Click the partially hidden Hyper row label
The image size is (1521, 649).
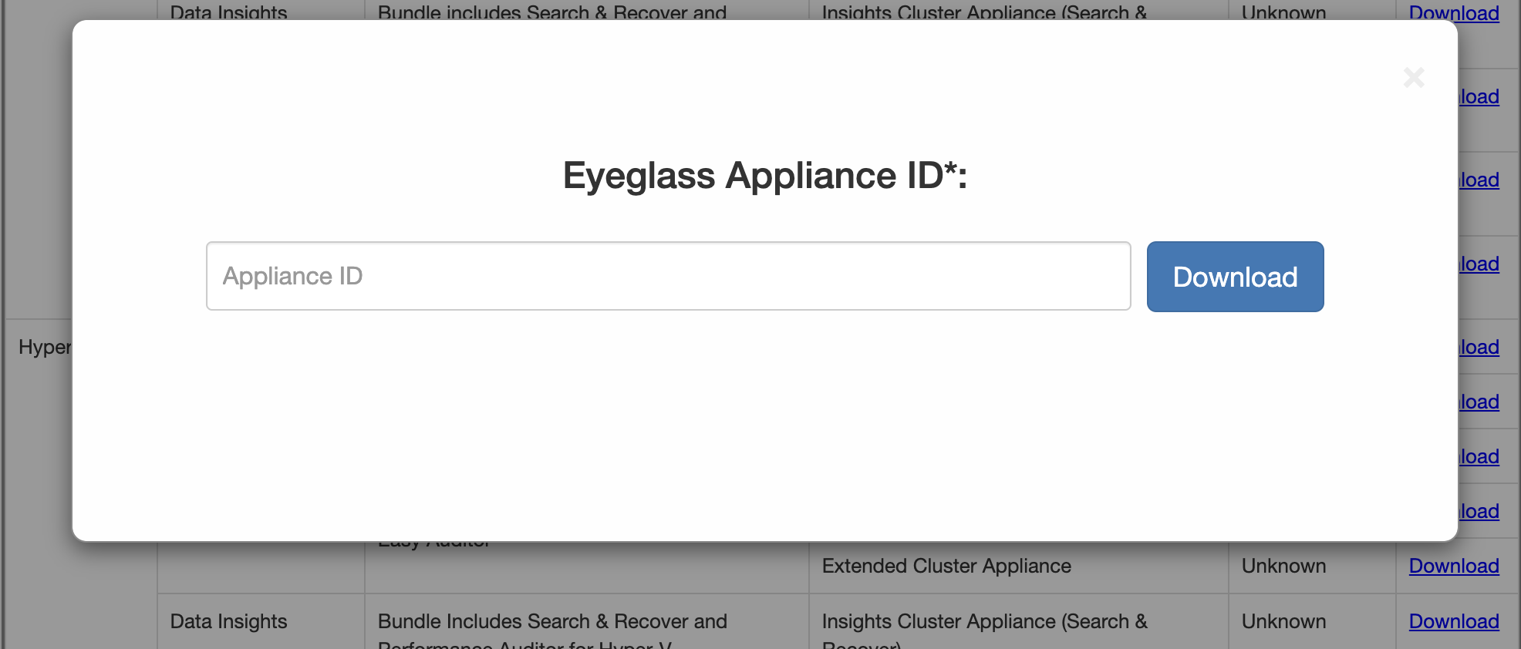44,347
